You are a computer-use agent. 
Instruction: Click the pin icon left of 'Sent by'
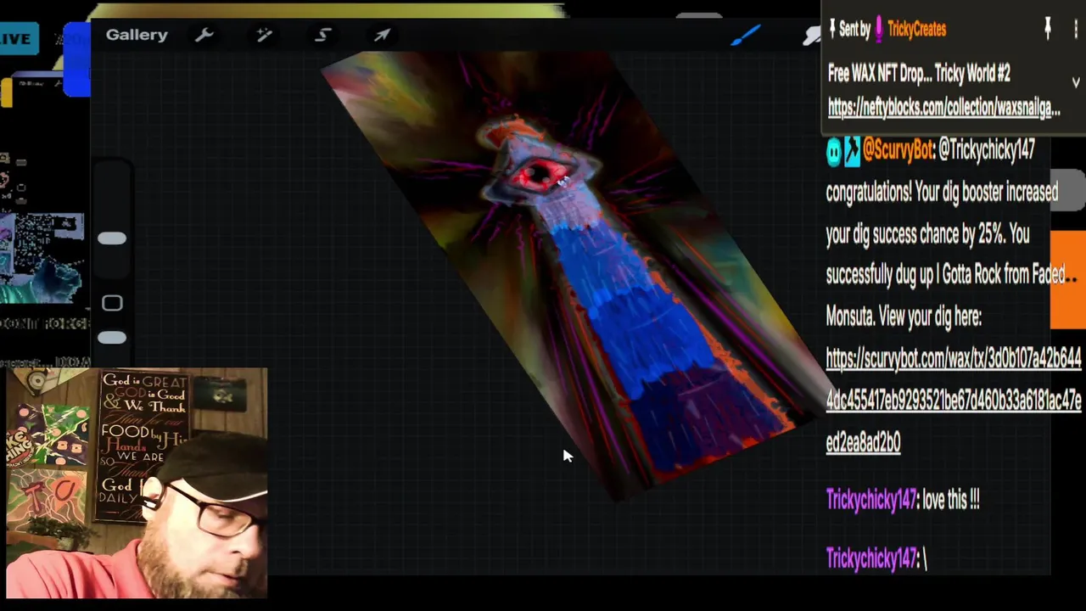tap(832, 29)
